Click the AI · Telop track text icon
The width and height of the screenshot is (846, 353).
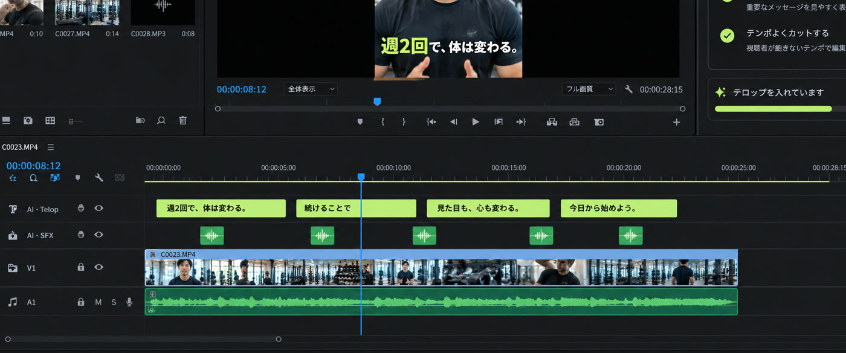[x=13, y=209]
